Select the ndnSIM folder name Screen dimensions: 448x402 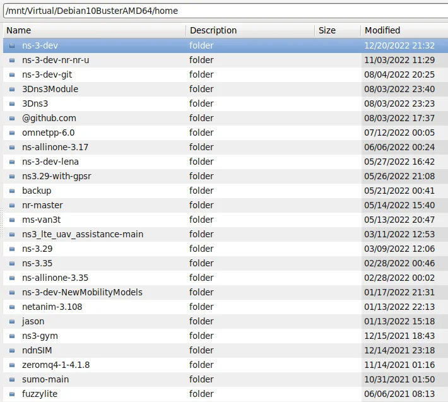(x=37, y=350)
